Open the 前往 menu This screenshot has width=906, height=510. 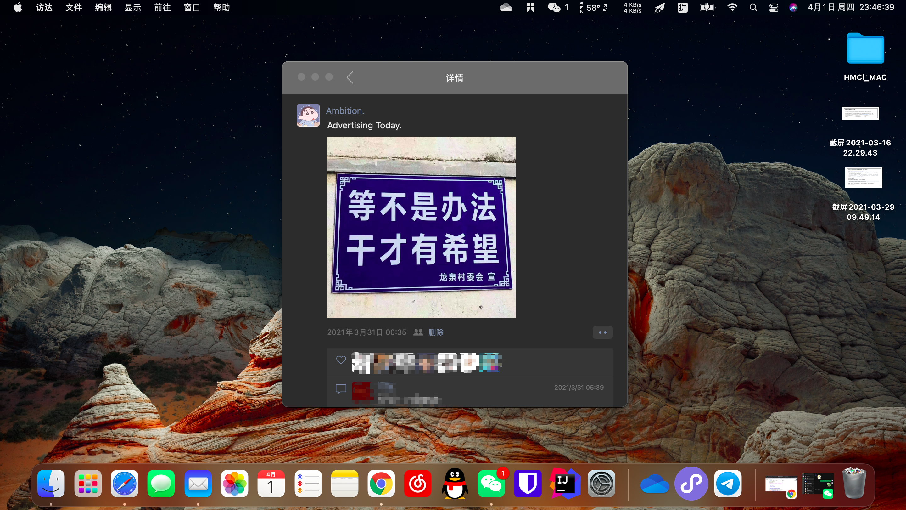coord(162,7)
